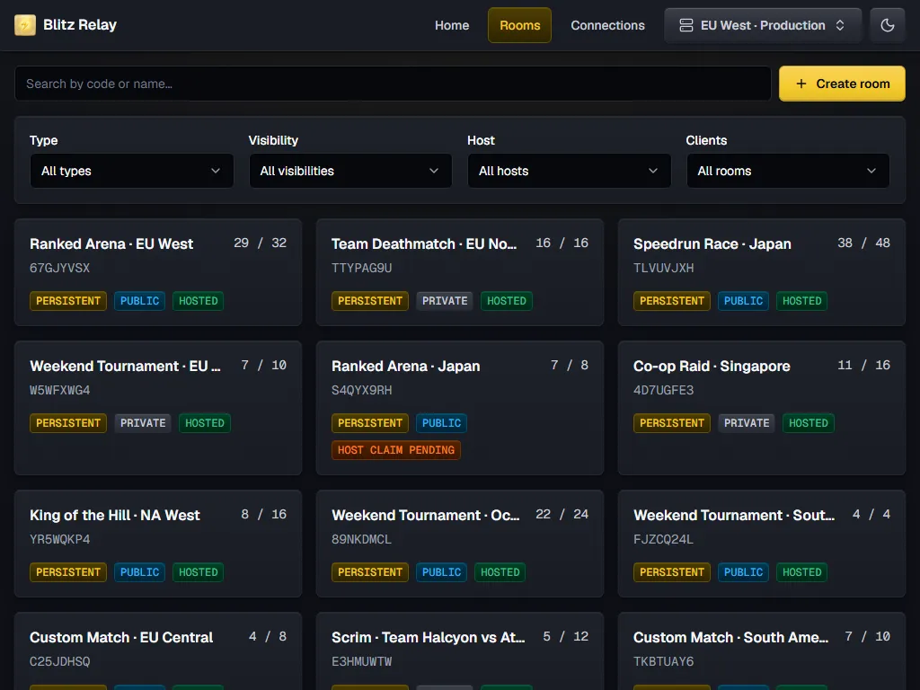The image size is (920, 690).
Task: Click room code C25JDHSQ
Action: tap(60, 661)
